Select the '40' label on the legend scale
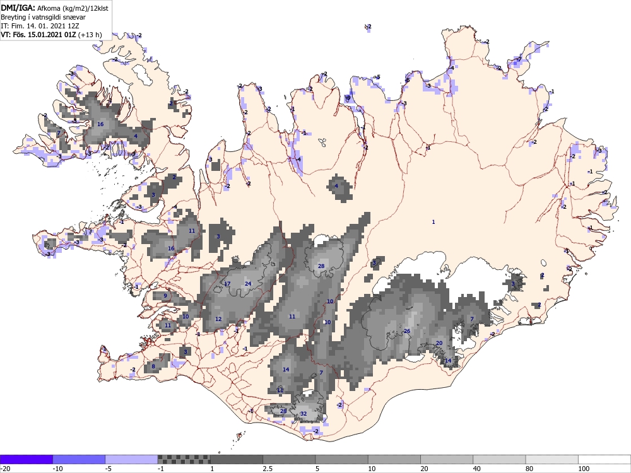The height and width of the screenshot is (473, 631). pyautogui.click(x=476, y=469)
